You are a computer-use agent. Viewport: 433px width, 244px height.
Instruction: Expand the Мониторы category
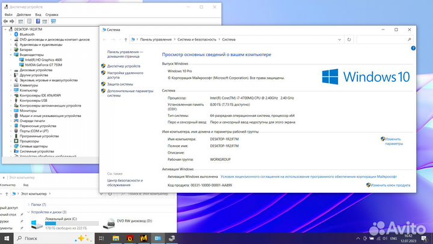(11, 111)
